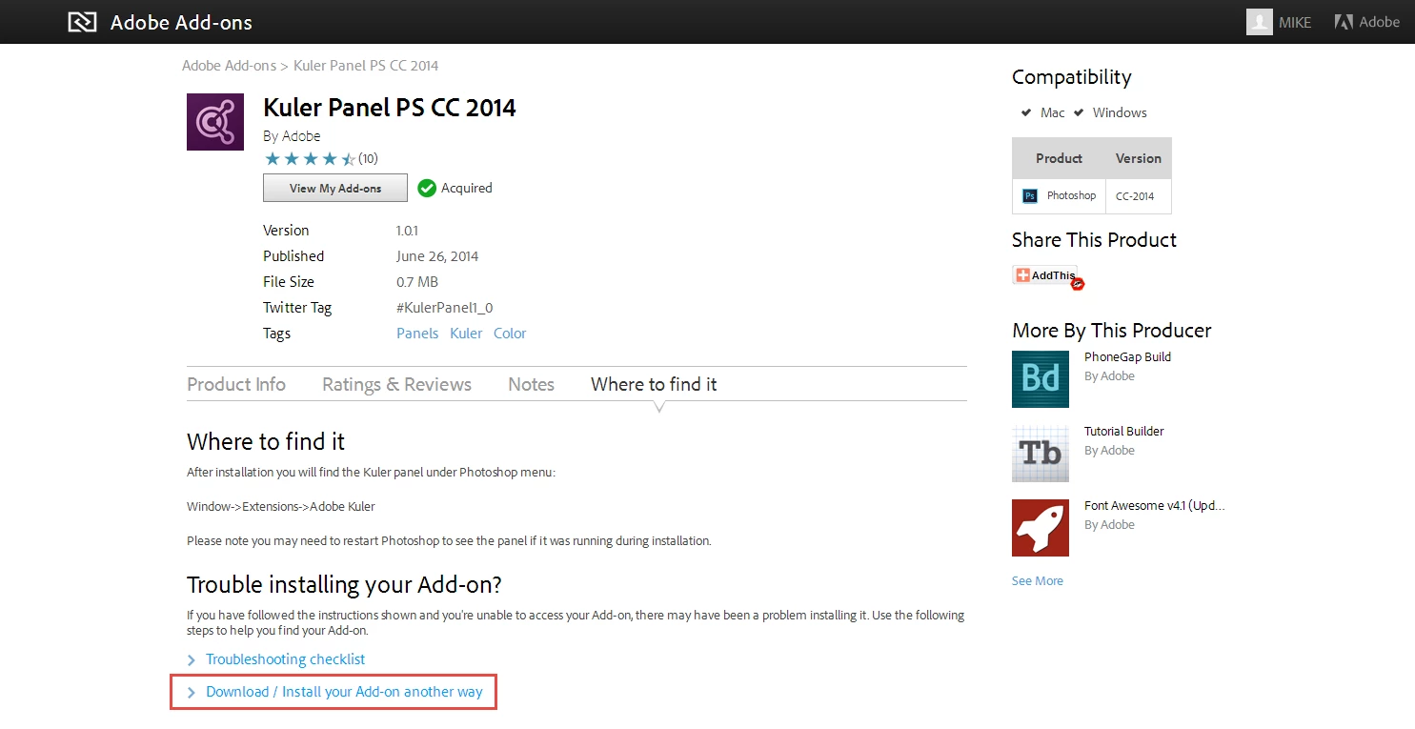Open the Color tag link
1415x729 pixels.
point(510,334)
